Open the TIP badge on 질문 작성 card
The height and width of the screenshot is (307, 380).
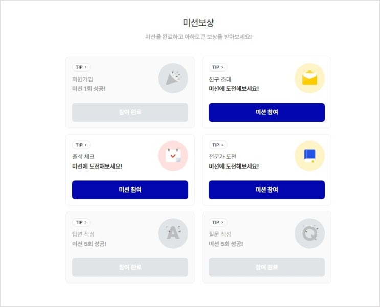click(x=217, y=222)
